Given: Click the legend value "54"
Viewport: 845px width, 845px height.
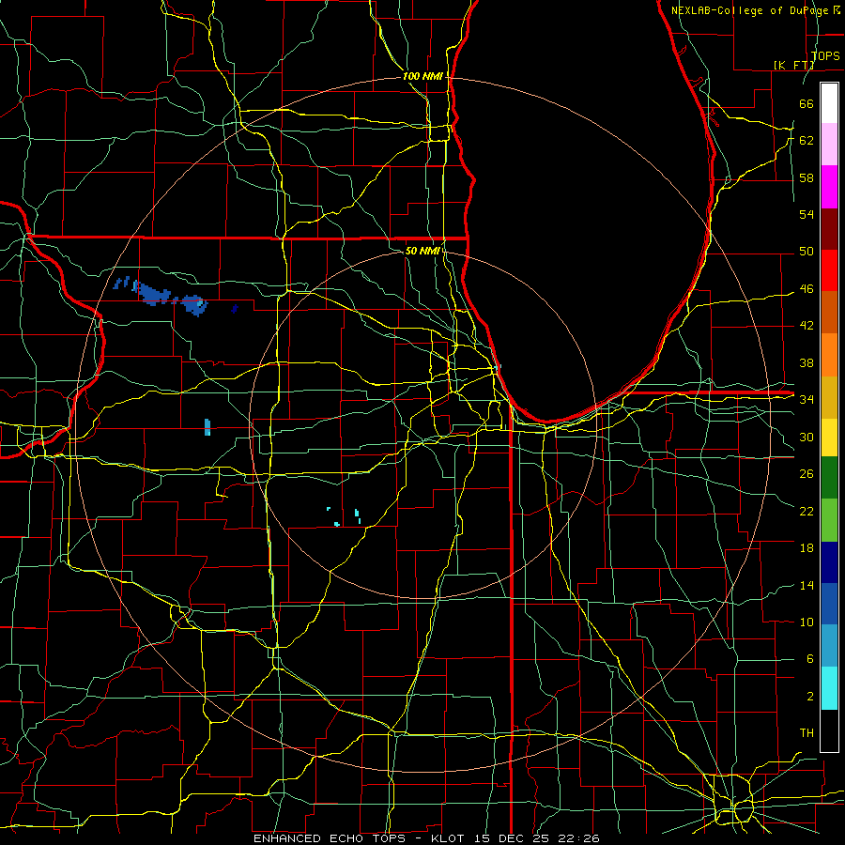Looking at the screenshot, I should (807, 214).
